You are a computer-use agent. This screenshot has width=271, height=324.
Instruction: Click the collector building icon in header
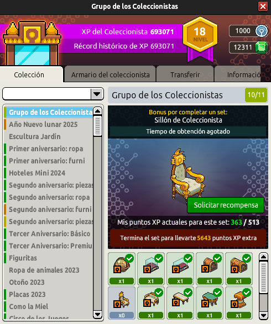coord(32,43)
